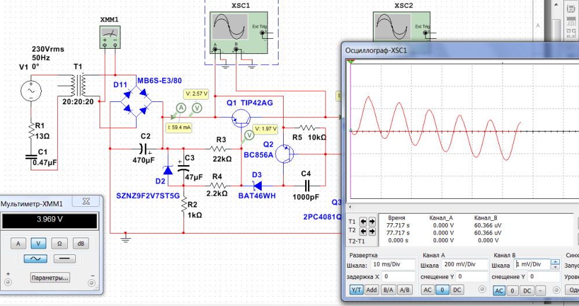Set multimeter to ohmmeter Ω mode
The height and width of the screenshot is (306, 579).
tap(59, 243)
